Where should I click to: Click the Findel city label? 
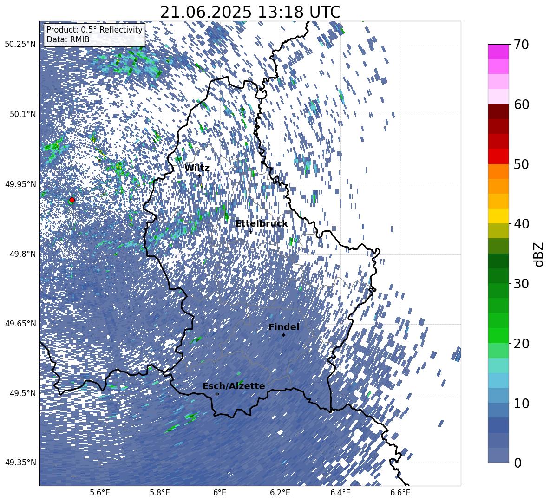click(x=284, y=327)
